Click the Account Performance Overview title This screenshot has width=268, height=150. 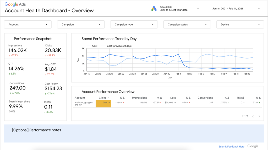click(108, 92)
